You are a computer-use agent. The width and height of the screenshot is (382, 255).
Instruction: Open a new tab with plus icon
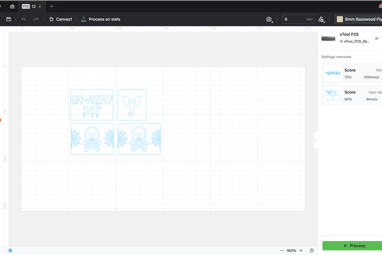51,7
